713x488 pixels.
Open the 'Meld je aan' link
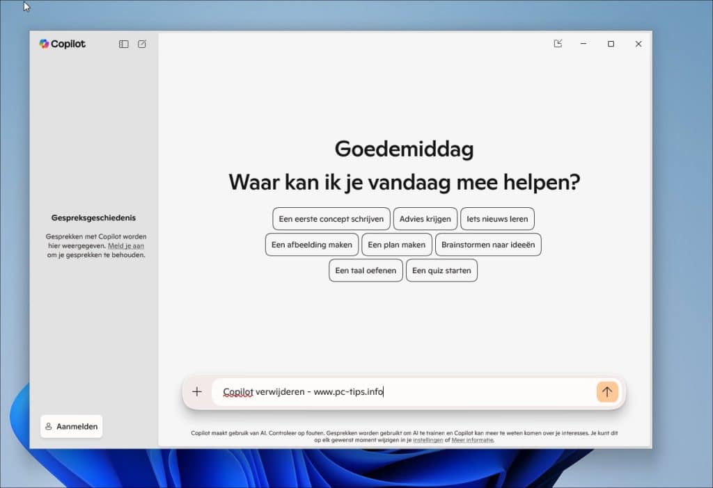(x=126, y=245)
